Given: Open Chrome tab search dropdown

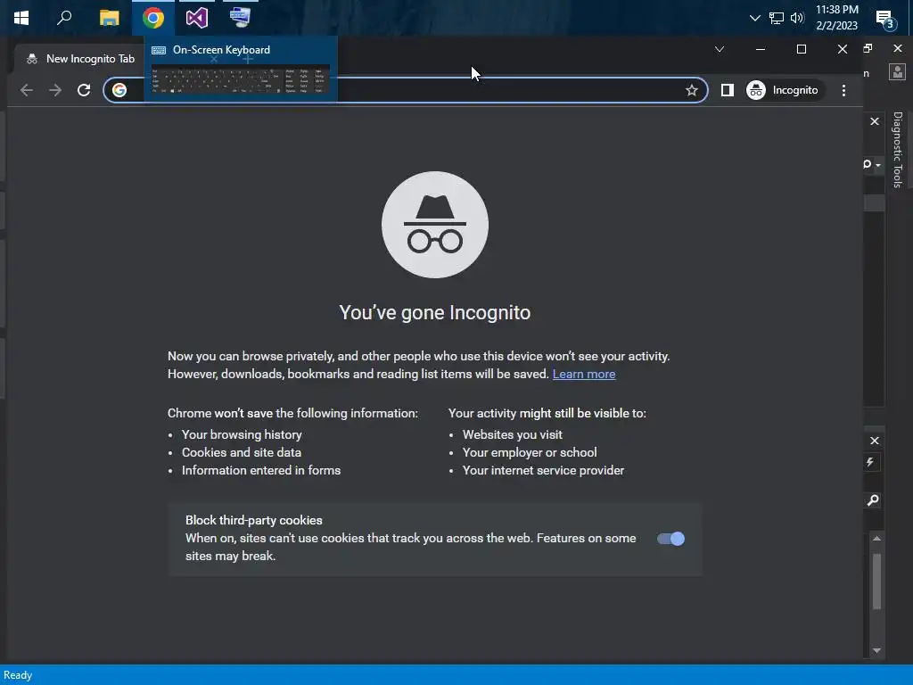Looking at the screenshot, I should coord(720,50).
